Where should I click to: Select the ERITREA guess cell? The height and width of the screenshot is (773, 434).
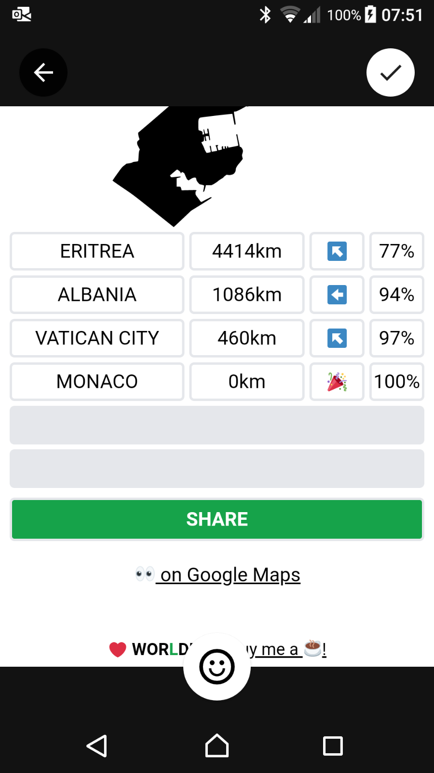97,251
